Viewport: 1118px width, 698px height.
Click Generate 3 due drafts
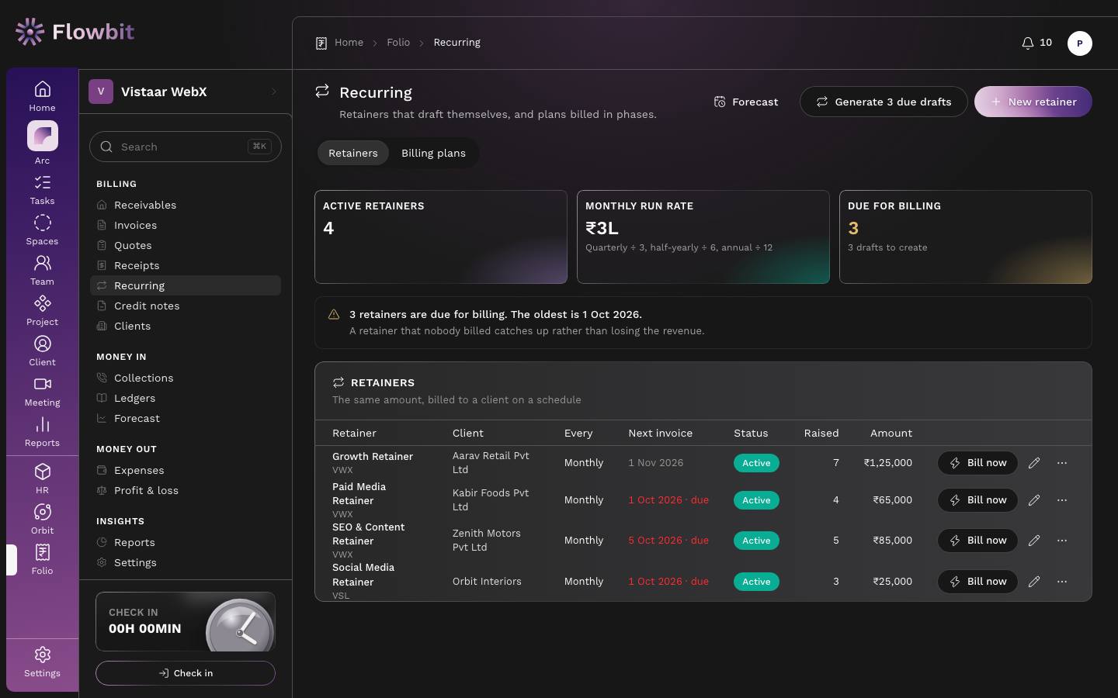tap(884, 102)
